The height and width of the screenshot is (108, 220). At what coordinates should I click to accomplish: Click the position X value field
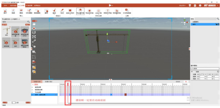pyautogui.click(x=202, y=74)
